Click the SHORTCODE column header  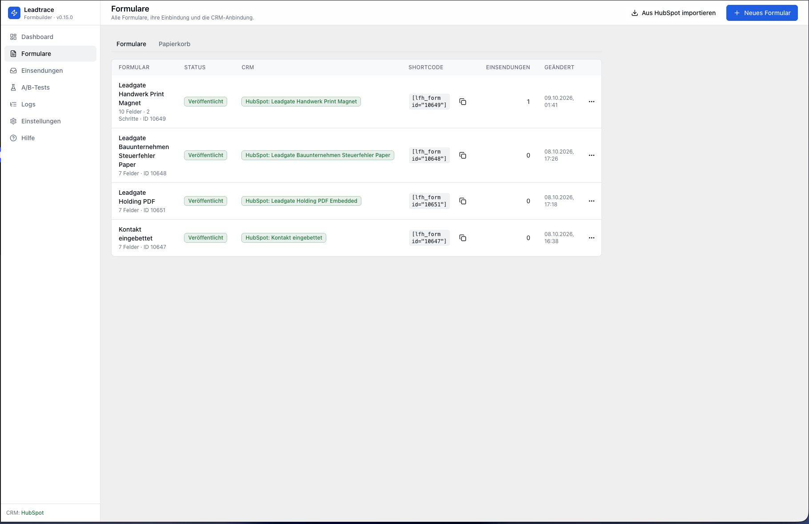pos(426,67)
